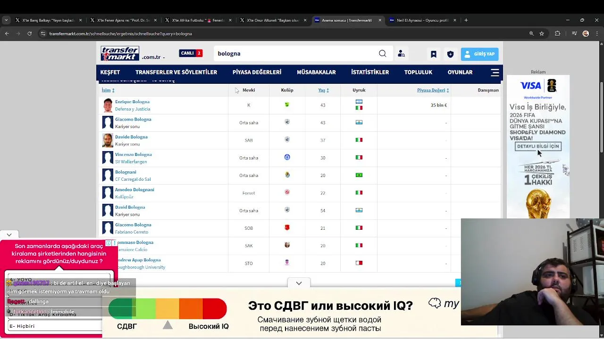Click club crest in Enrique Bologna row
The height and width of the screenshot is (339, 604).
tap(287, 105)
